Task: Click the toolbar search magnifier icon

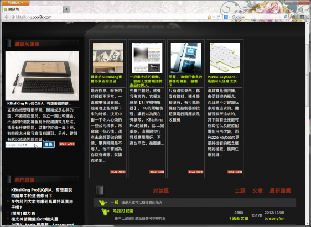Action: [285, 17]
